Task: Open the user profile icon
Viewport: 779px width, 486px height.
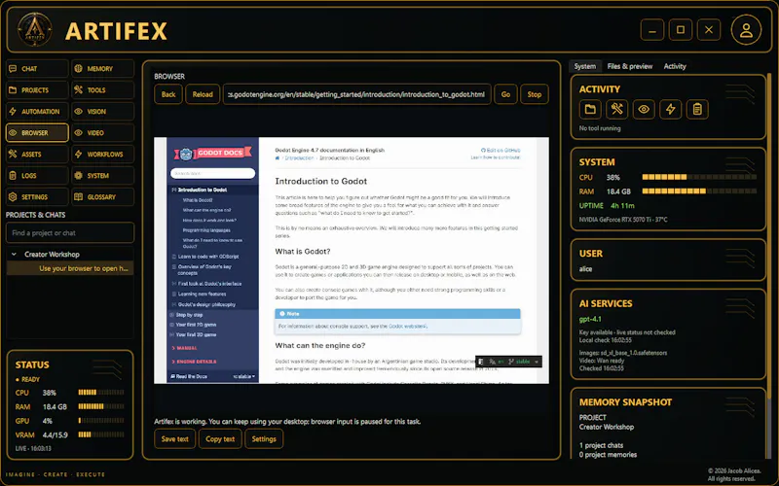Action: point(746,30)
